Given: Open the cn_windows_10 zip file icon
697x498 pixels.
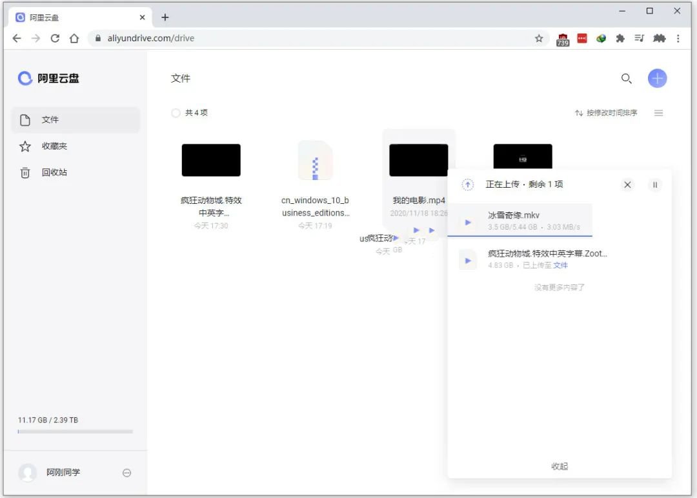Looking at the screenshot, I should tap(315, 161).
